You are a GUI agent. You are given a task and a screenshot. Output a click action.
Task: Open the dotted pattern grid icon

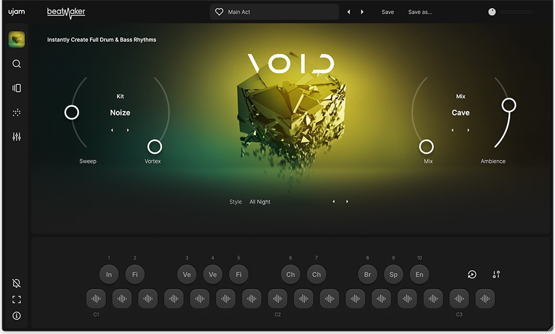[x=17, y=113]
